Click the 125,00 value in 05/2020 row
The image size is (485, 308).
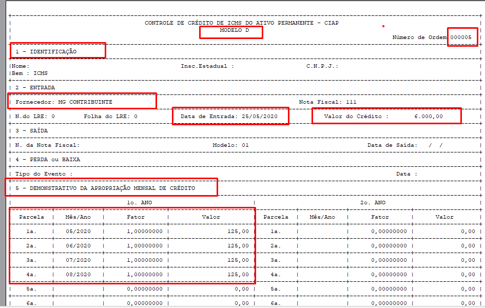point(238,232)
